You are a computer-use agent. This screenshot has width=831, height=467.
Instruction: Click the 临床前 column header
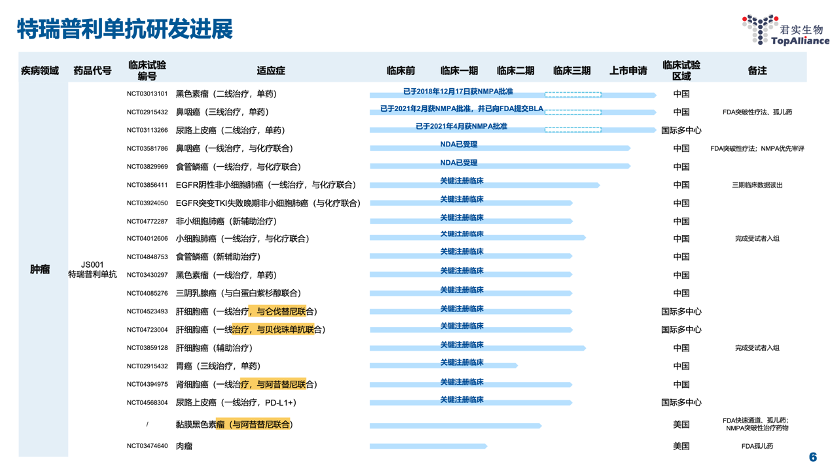point(401,71)
